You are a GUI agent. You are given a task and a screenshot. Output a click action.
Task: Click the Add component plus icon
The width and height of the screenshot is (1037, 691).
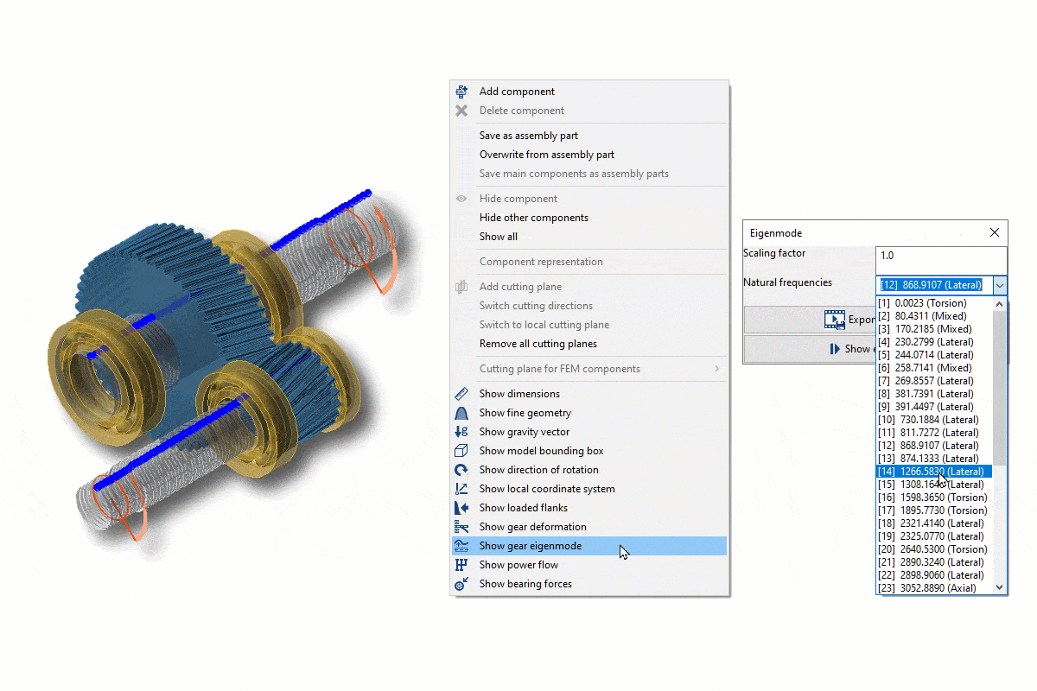pos(461,92)
